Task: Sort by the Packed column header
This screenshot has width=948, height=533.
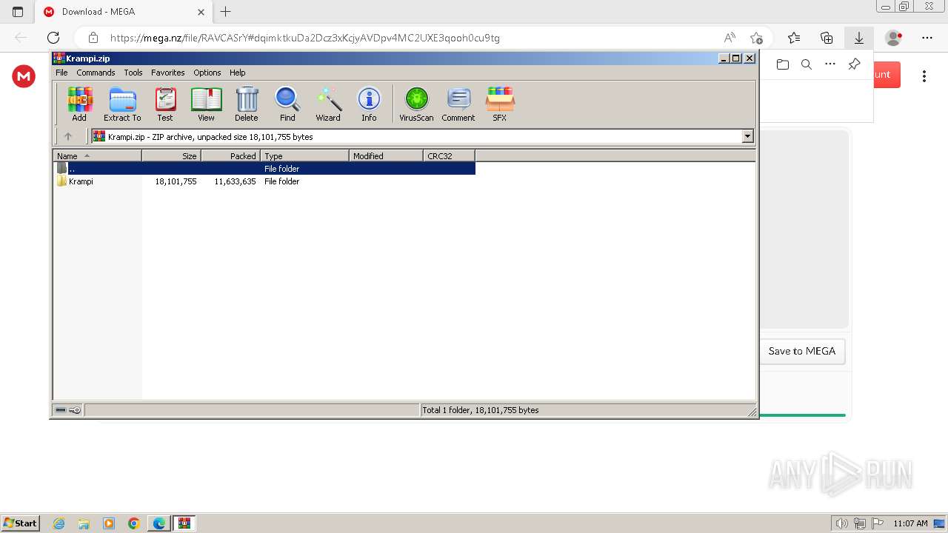Action: 230,155
